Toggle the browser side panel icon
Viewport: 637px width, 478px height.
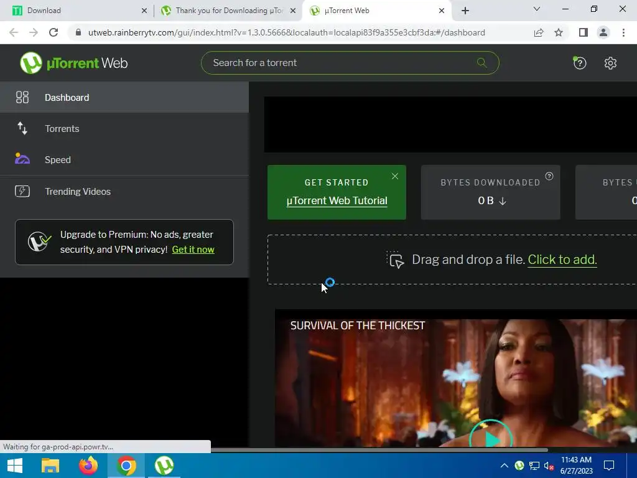coord(584,32)
